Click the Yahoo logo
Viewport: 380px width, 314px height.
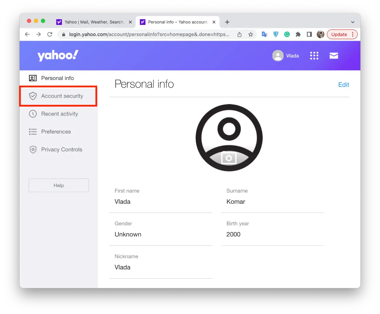[58, 55]
